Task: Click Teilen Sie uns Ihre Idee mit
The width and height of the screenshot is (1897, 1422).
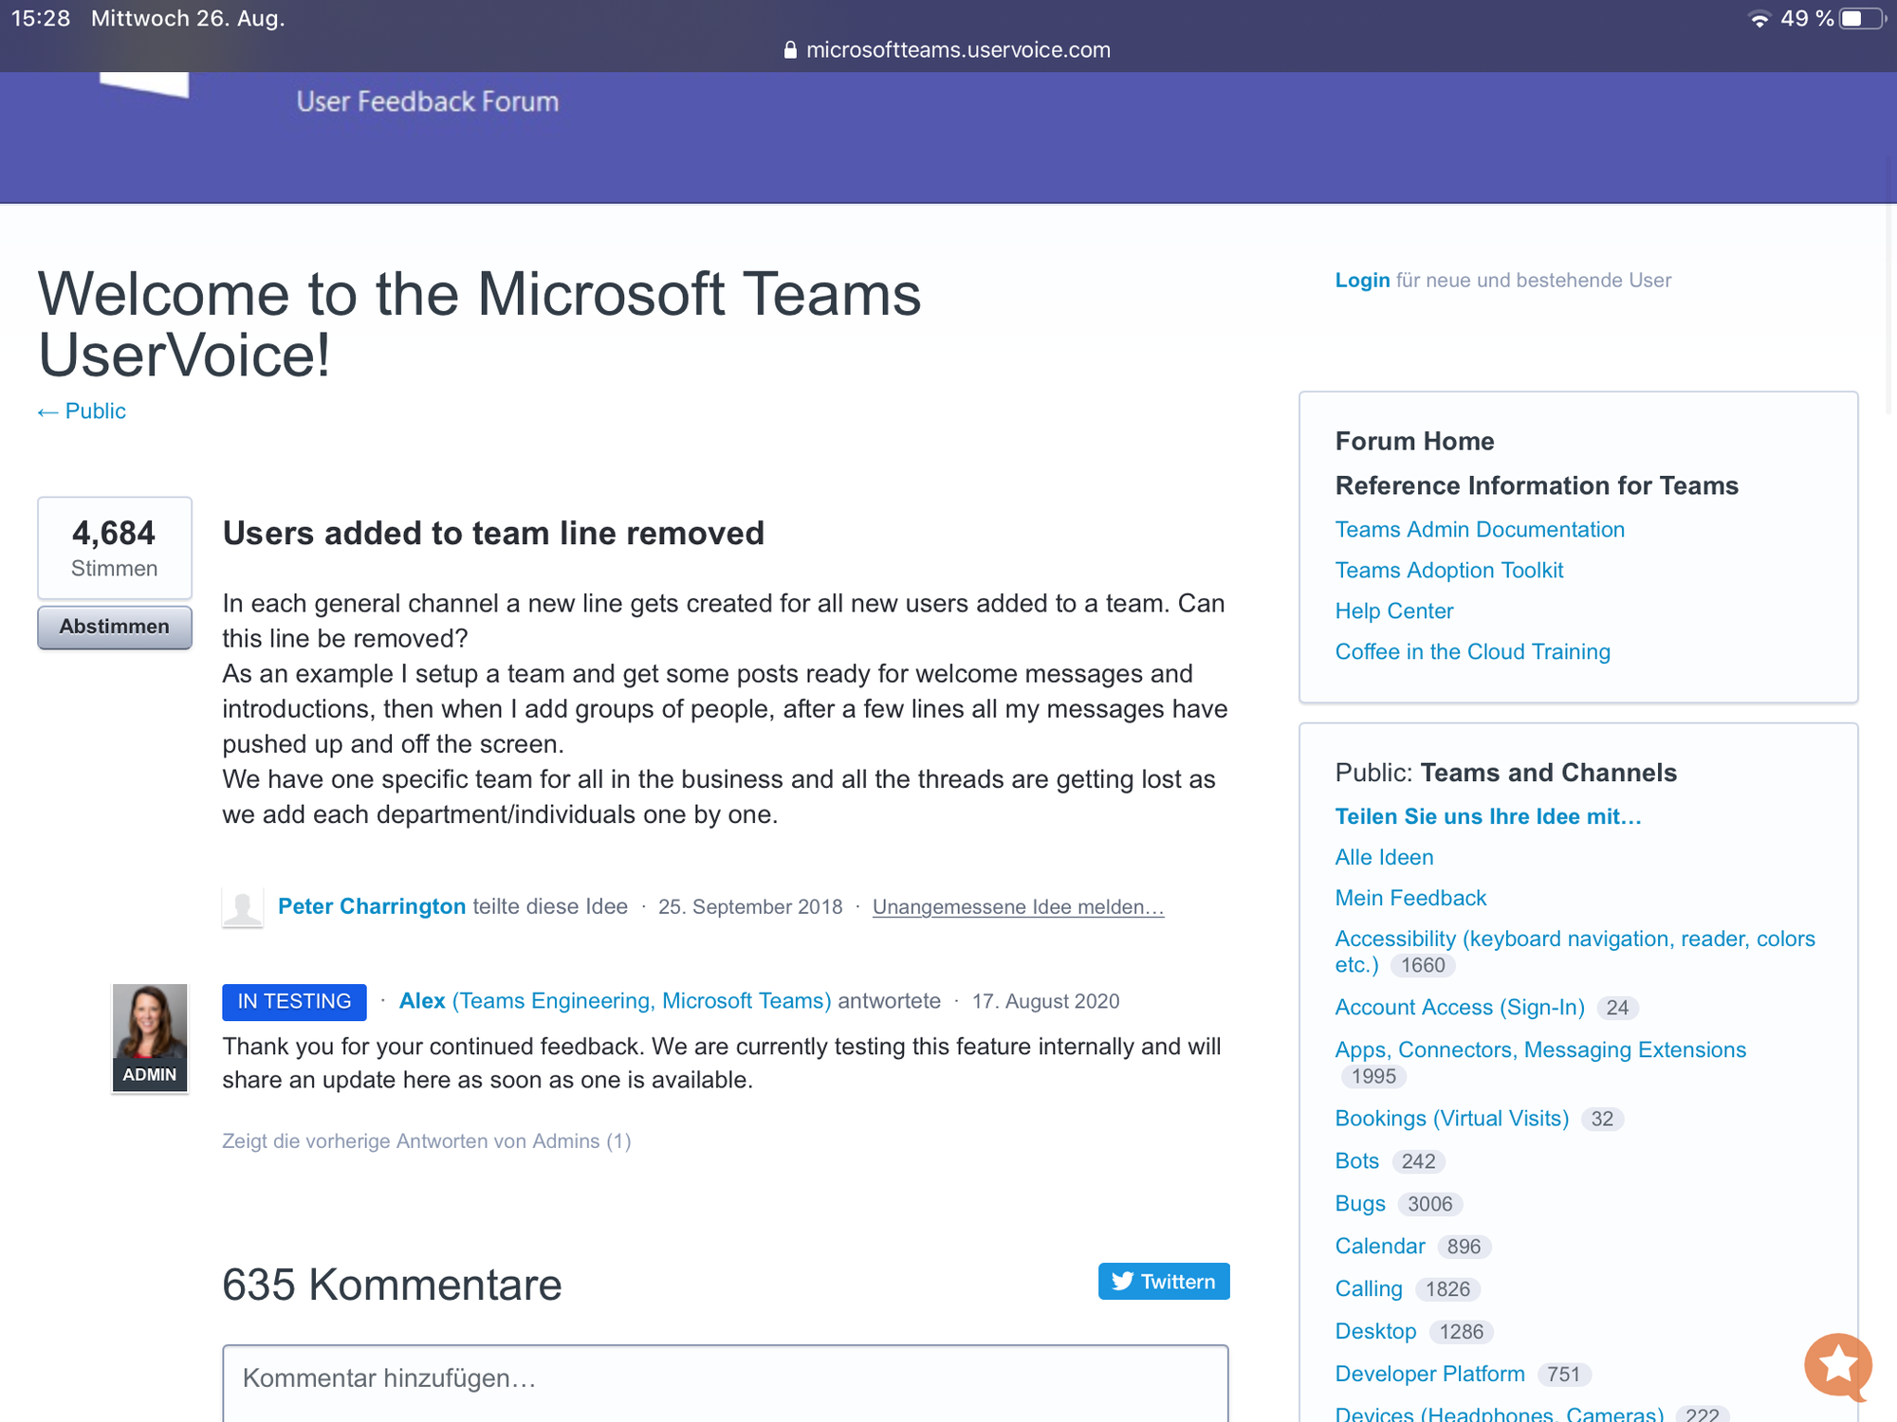Action: point(1488,817)
